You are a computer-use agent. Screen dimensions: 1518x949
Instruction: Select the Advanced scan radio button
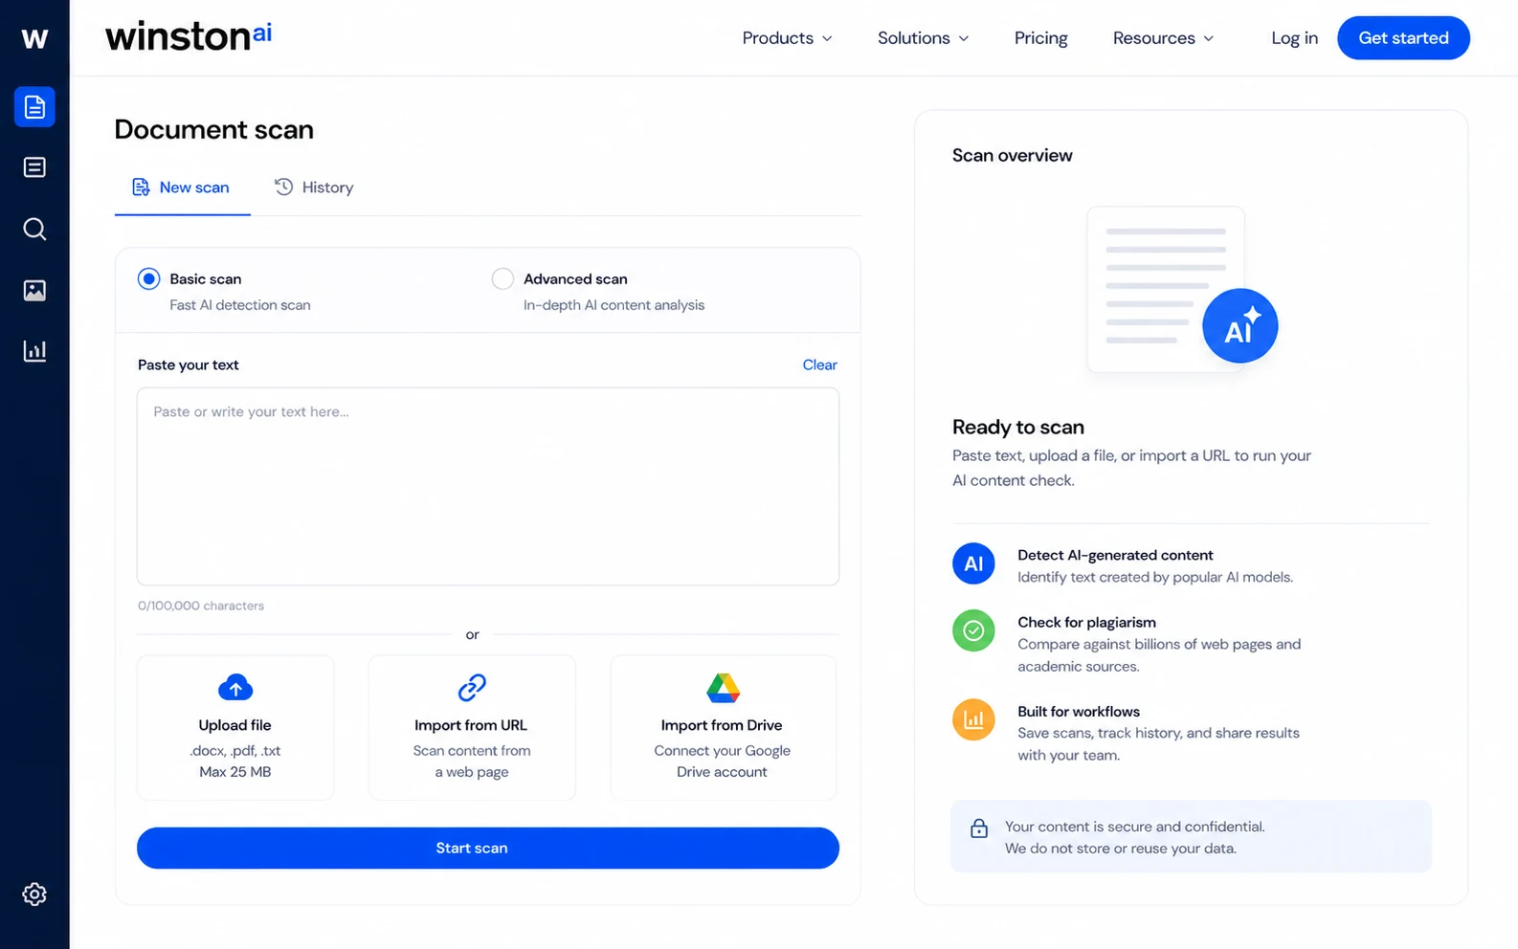(502, 278)
